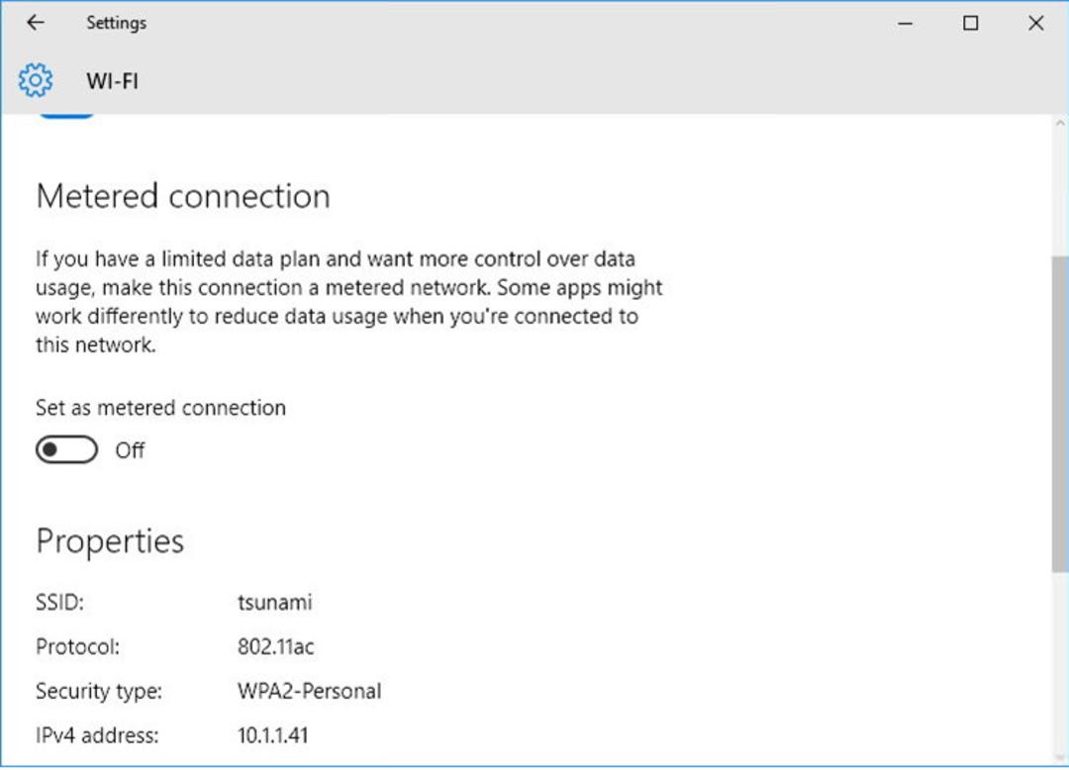
Task: Click the WI-FI page title
Action: (113, 81)
